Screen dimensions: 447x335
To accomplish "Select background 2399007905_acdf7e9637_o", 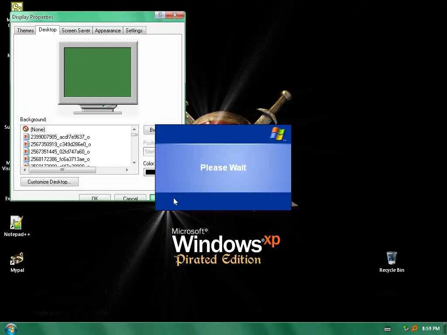I will pos(60,137).
